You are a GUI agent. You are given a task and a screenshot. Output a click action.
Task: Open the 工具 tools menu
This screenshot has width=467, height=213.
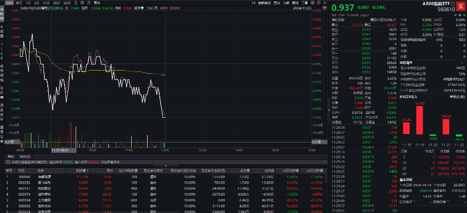304,3
